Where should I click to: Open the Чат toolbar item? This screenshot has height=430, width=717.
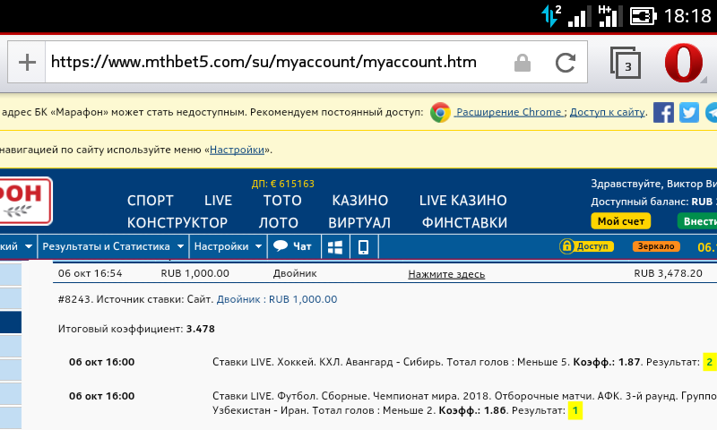pyautogui.click(x=294, y=246)
